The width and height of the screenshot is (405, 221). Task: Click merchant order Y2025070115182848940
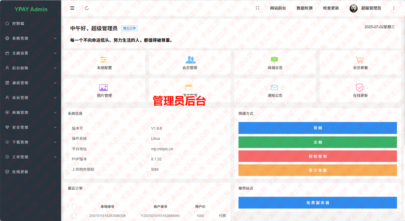(161, 215)
